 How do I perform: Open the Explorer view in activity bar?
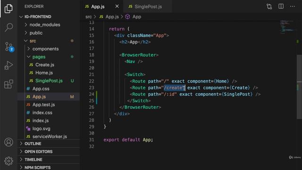(8, 8)
